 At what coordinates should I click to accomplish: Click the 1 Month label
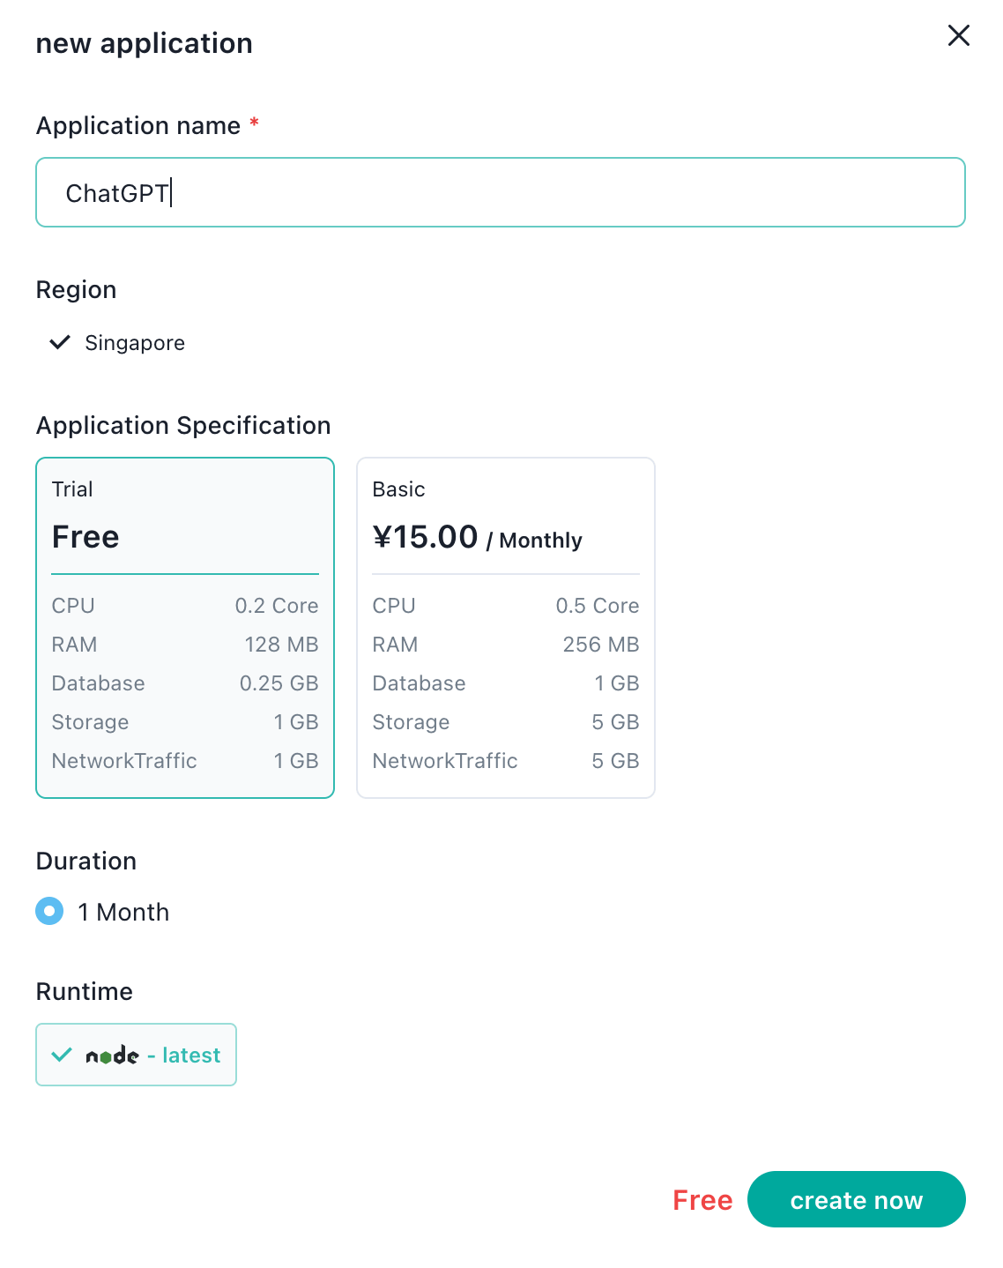click(x=123, y=912)
